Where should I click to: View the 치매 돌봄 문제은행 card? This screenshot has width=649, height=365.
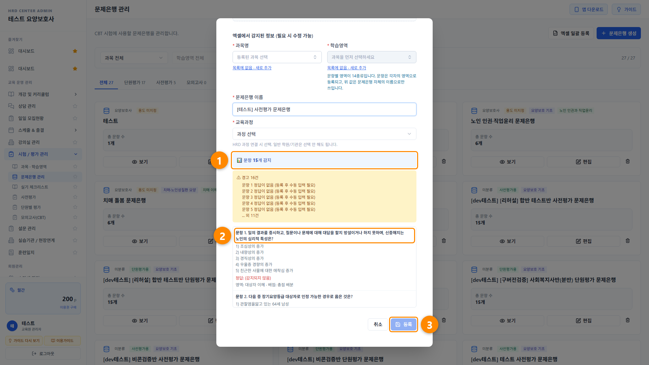pyautogui.click(x=140, y=241)
